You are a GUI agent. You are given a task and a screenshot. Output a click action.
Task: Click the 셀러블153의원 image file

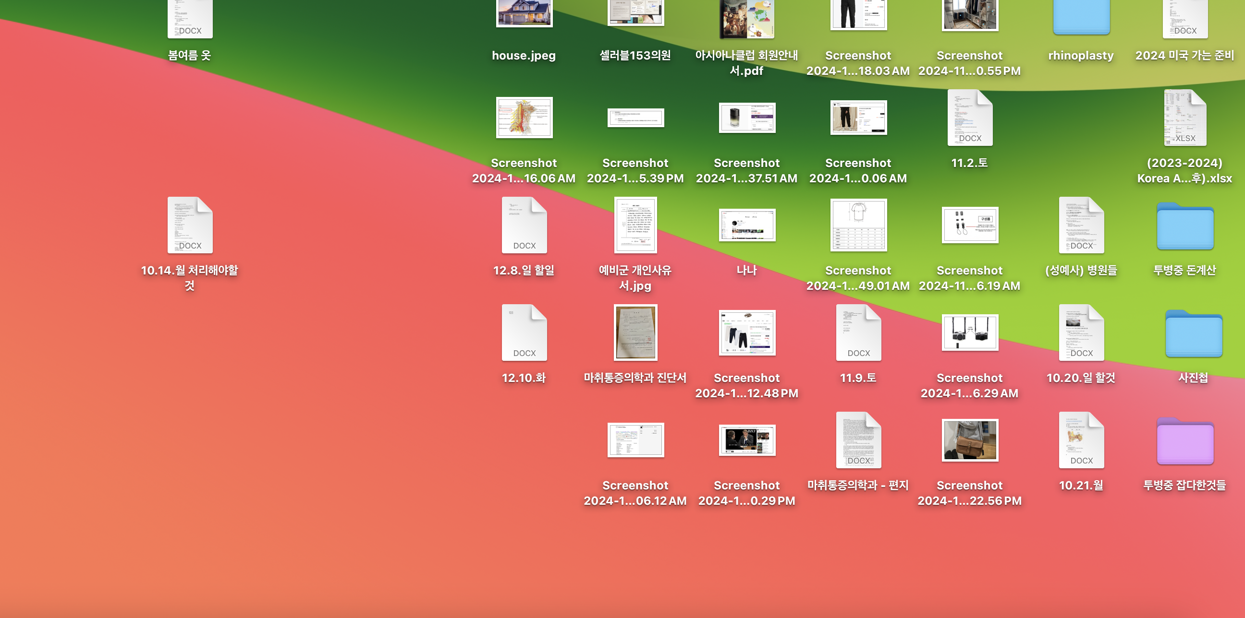tap(635, 12)
